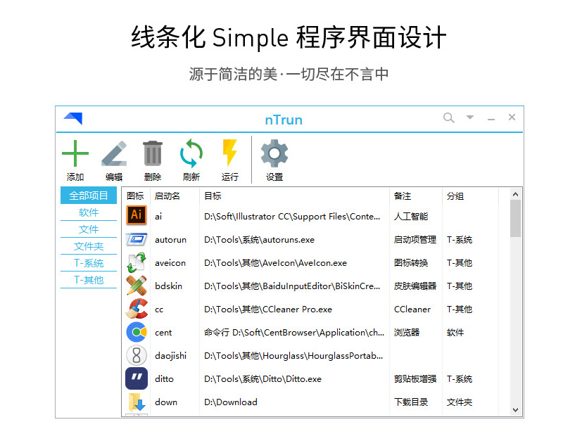582x434 pixels.
Task: Click the aveicon entry icon
Action: tap(137, 262)
